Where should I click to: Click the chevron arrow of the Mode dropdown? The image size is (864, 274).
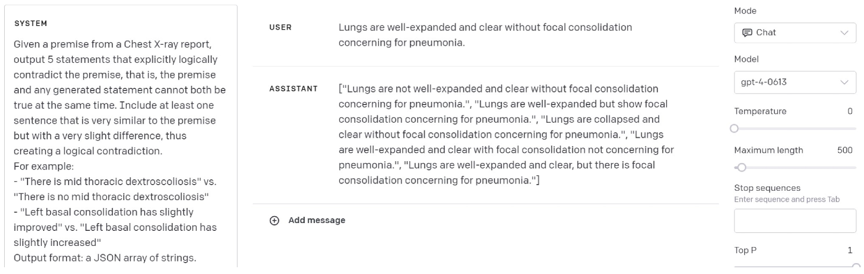(844, 33)
